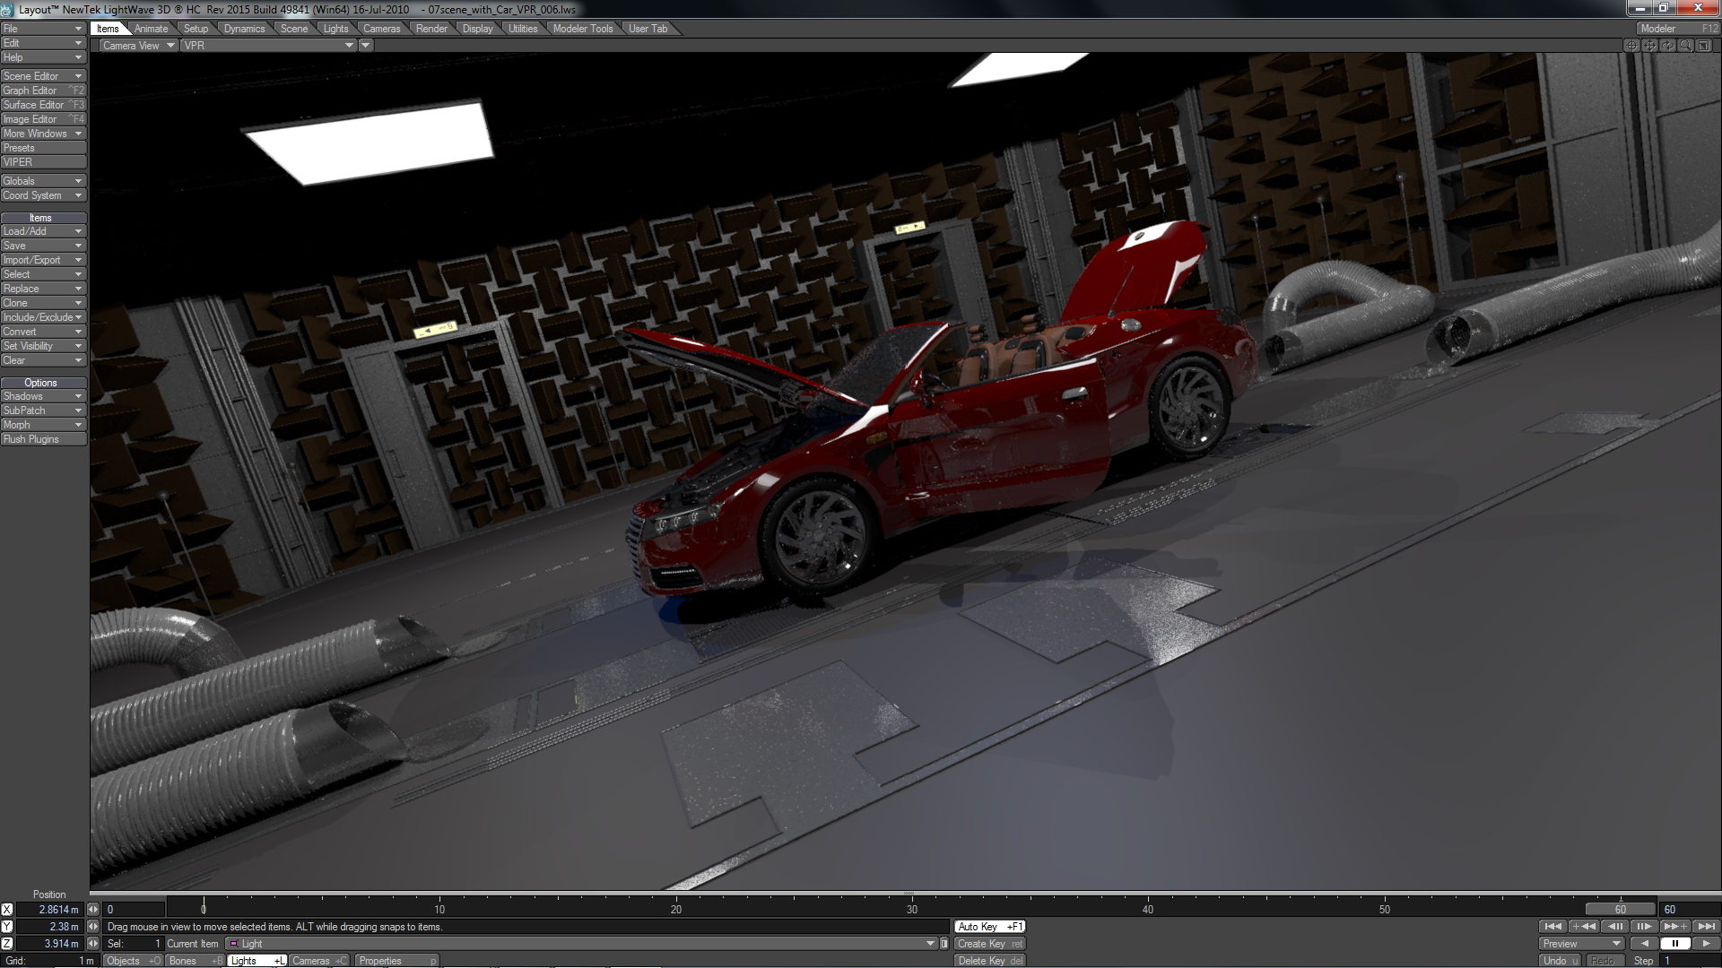Toggle the Z axis channel button
The image size is (1722, 968).
click(x=7, y=944)
